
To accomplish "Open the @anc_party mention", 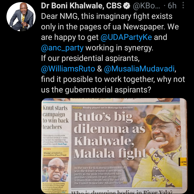I will pos(62,48).
